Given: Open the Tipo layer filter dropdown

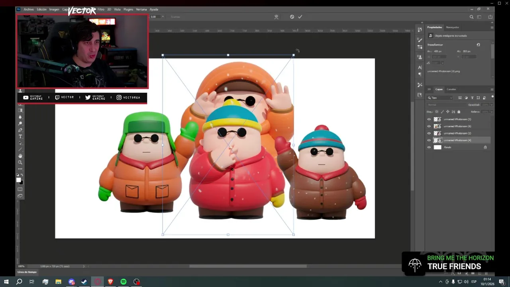Looking at the screenshot, I should (x=440, y=98).
